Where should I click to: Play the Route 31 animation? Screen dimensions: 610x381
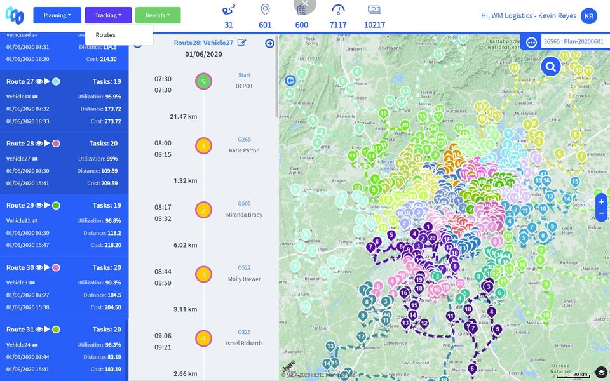pyautogui.click(x=47, y=329)
